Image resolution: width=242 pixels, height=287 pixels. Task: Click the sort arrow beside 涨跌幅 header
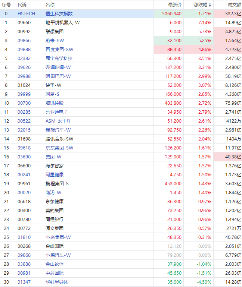click(210, 5)
